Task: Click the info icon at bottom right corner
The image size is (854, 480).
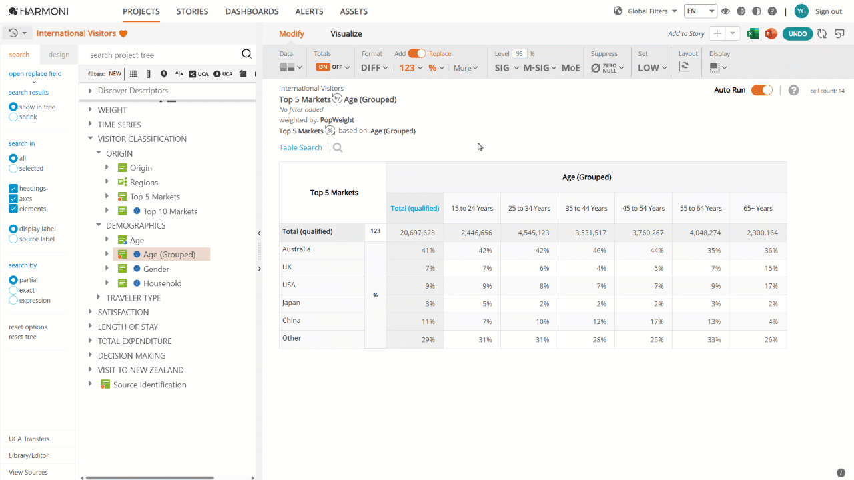Action: click(841, 473)
